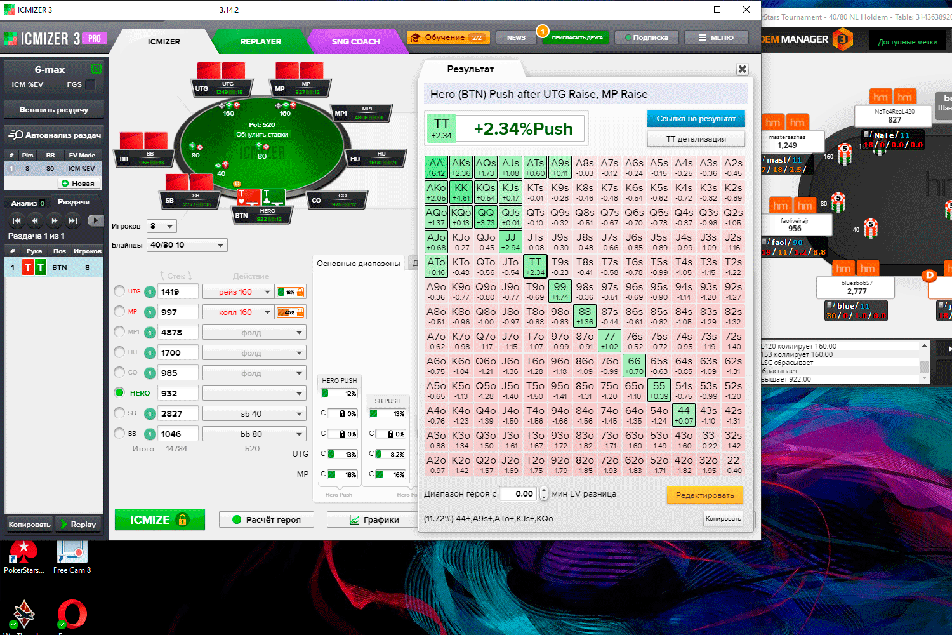The image size is (952, 635).
Task: Open Графики charts button with graph icon
Action: (x=373, y=519)
